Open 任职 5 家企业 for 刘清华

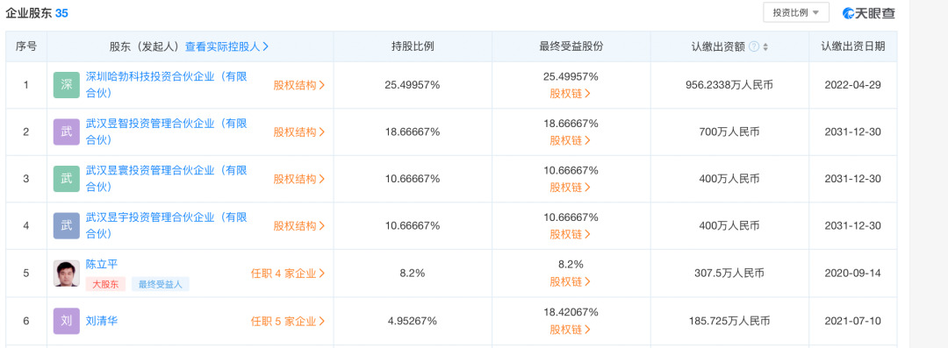tap(288, 321)
